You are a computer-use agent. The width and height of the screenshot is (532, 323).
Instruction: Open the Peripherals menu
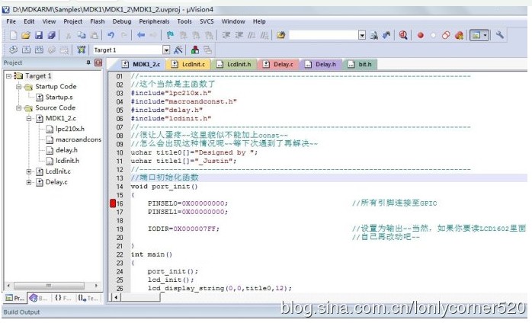click(154, 21)
